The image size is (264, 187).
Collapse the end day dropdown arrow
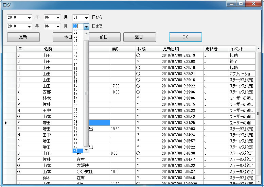coord(86,27)
